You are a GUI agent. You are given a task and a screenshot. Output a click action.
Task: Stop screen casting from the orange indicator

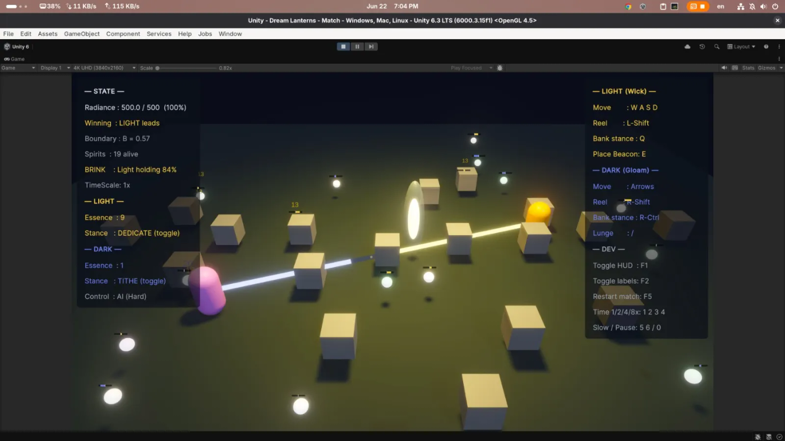click(x=698, y=6)
